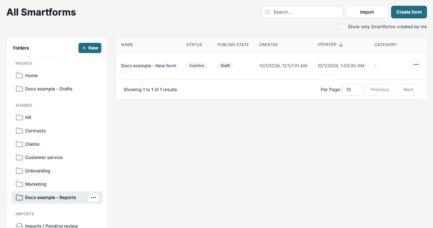The width and height of the screenshot is (433, 228).
Task: Click the created date 12:57:01 AM cell
Action: pos(283,66)
